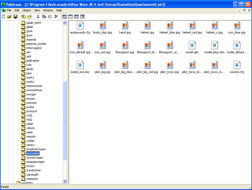Select the pilot_leg.jpg file

(103, 67)
